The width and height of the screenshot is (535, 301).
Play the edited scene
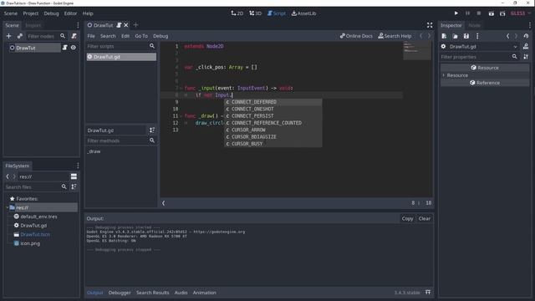(x=492, y=13)
